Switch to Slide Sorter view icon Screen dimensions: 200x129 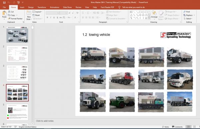[194, 127]
